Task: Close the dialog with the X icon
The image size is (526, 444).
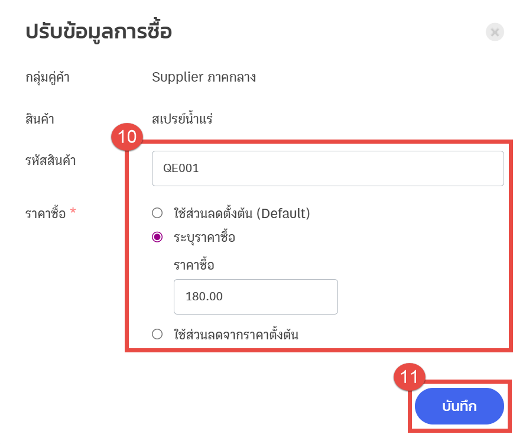Action: 495,32
